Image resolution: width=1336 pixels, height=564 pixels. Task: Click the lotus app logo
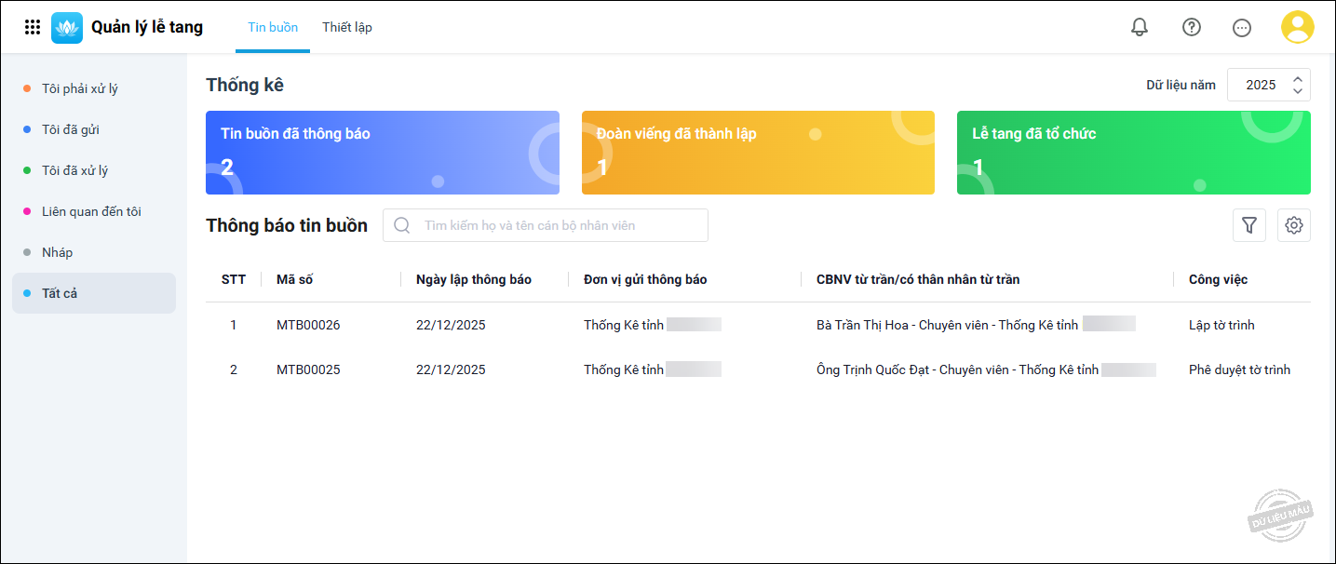67,28
